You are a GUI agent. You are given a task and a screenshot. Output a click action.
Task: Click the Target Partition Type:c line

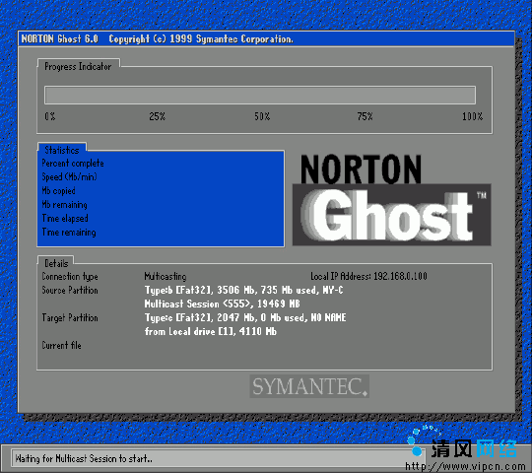coord(245,317)
